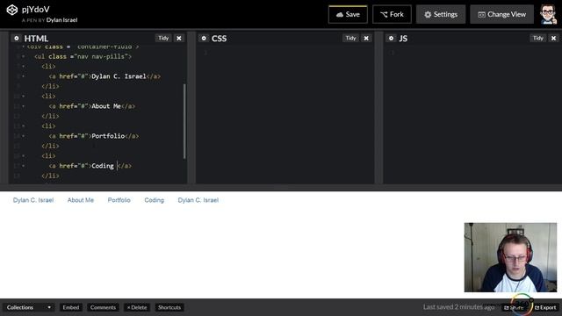
Task: Open user avatar profile menu
Action: (x=548, y=14)
